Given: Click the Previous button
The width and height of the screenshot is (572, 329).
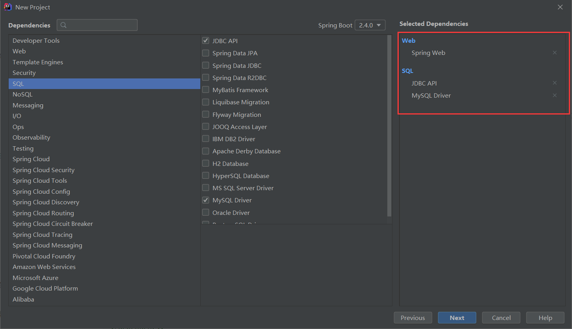Looking at the screenshot, I should pyautogui.click(x=413, y=318).
